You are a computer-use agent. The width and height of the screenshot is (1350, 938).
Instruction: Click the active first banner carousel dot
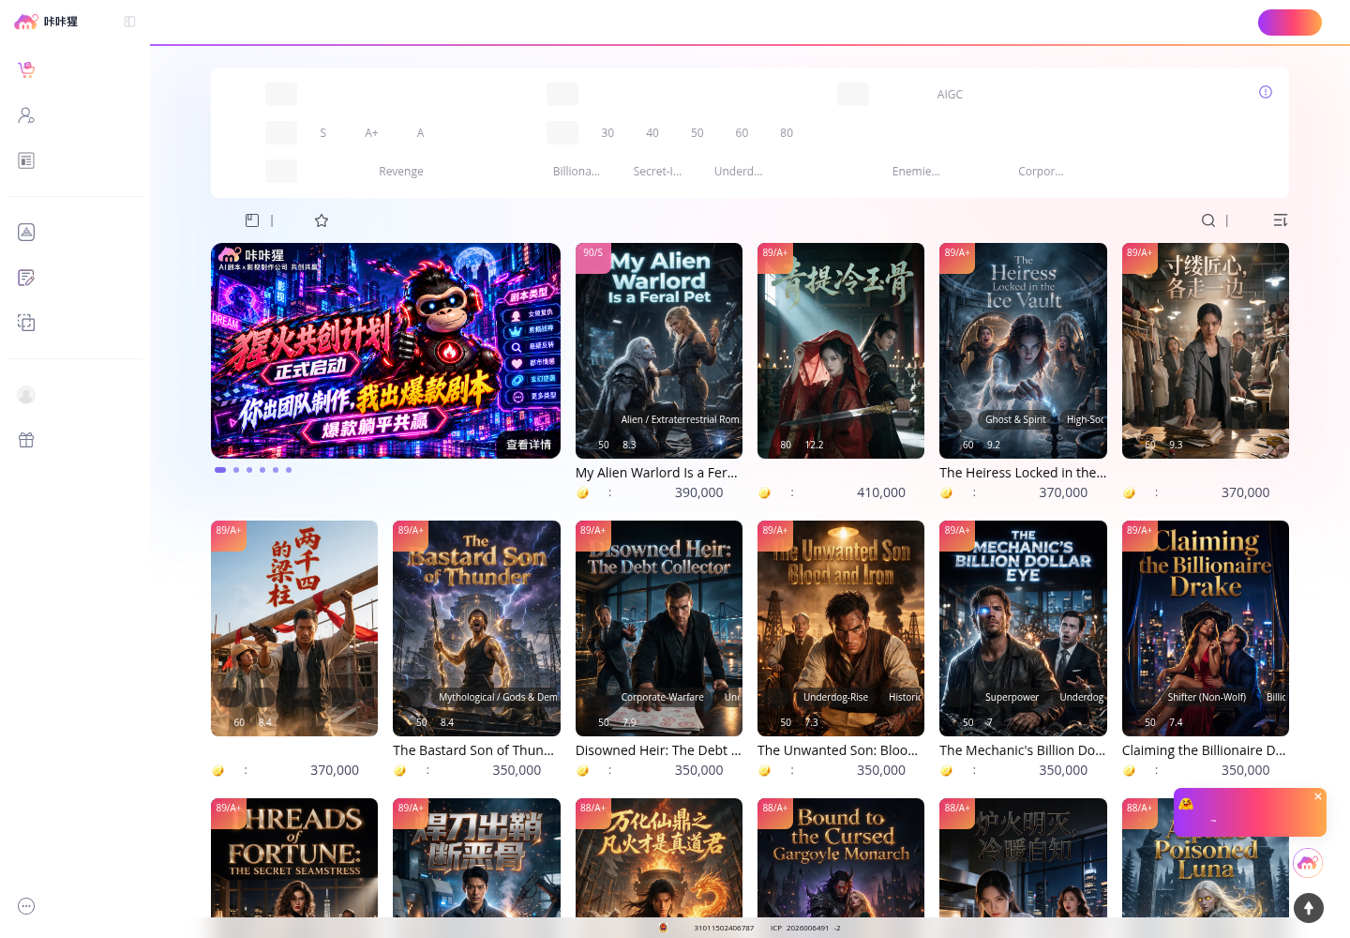220,470
